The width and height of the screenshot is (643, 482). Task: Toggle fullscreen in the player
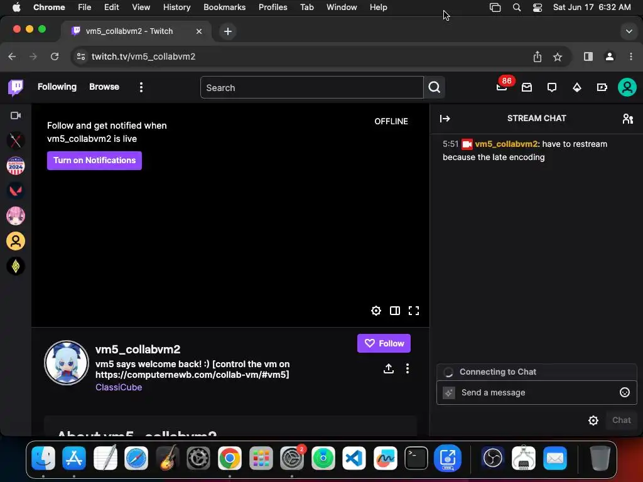414,311
